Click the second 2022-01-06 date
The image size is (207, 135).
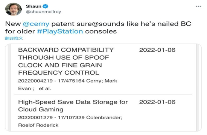157,102
